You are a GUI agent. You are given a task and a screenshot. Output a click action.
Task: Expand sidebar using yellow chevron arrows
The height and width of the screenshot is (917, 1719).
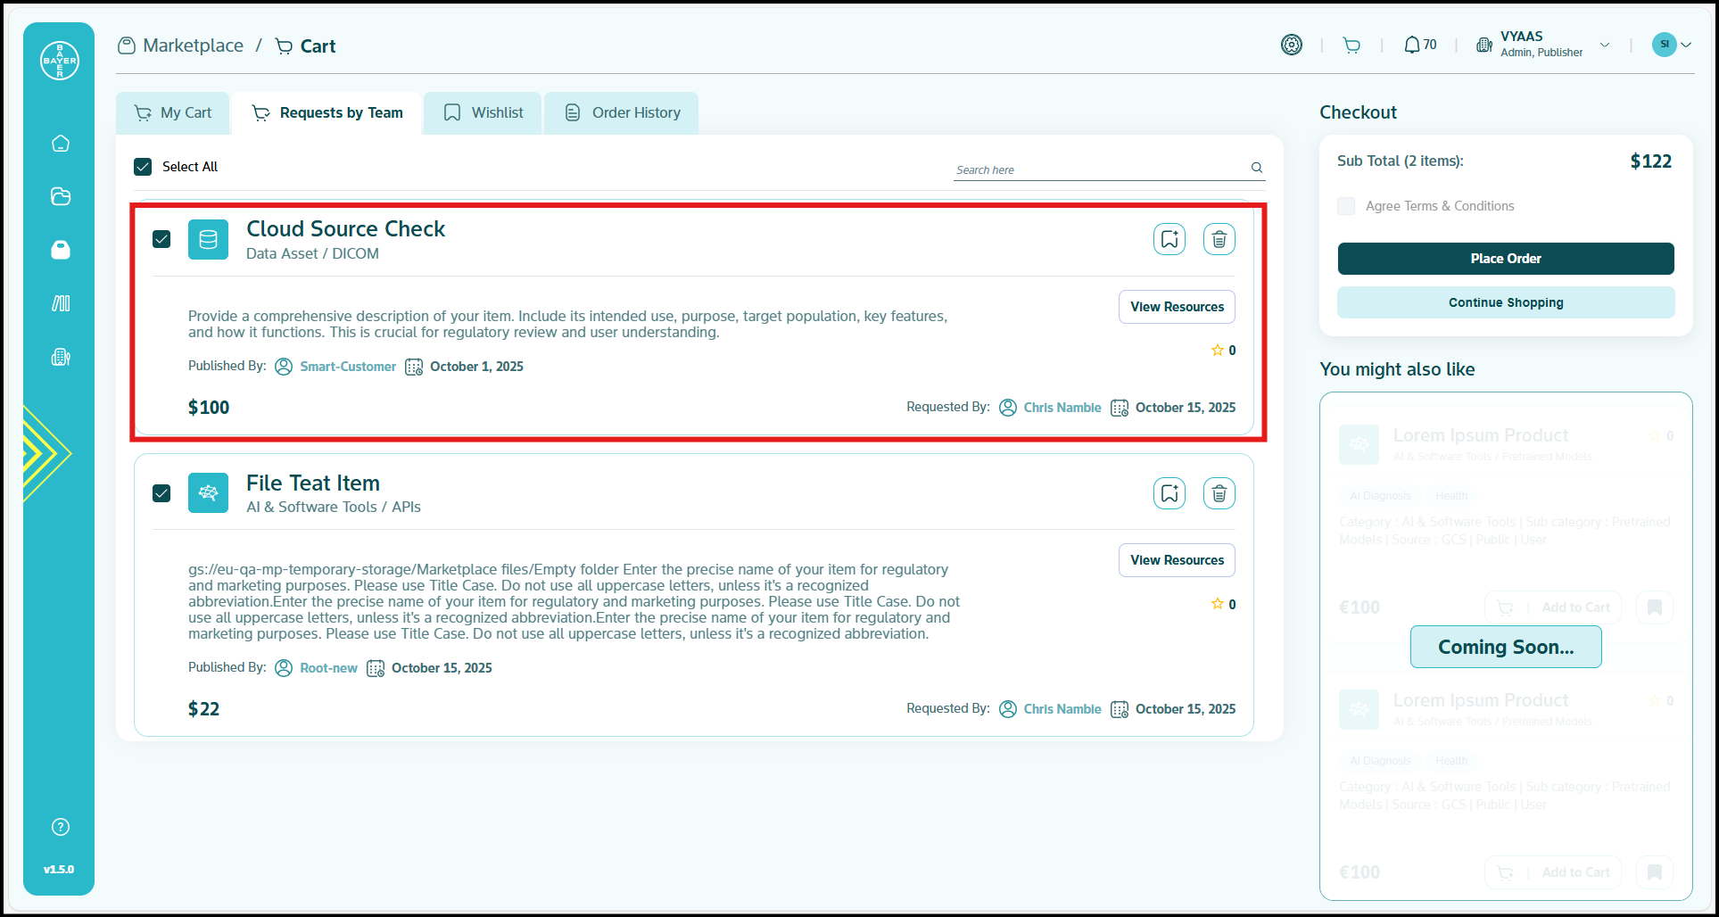pyautogui.click(x=45, y=453)
